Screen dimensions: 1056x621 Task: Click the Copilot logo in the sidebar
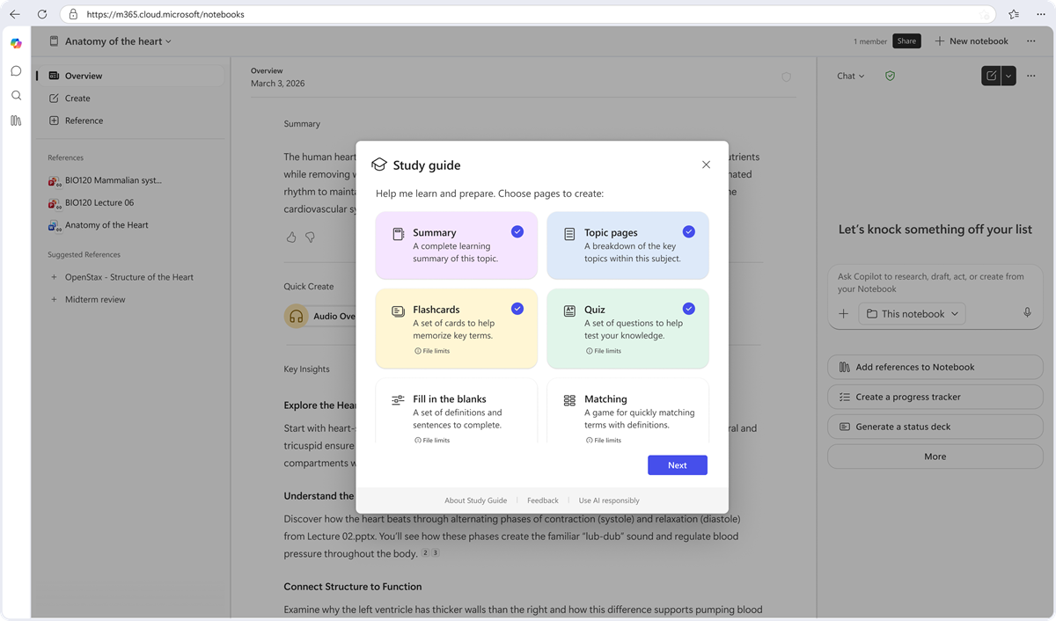16,43
